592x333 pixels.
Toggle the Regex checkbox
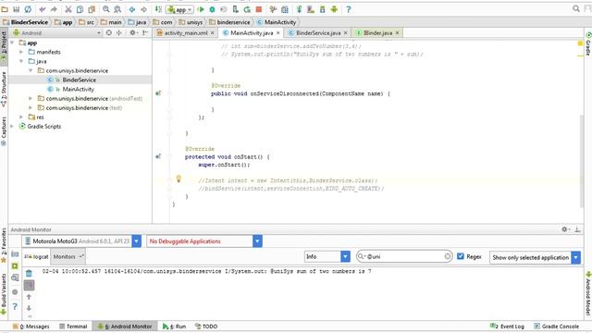[x=461, y=256]
